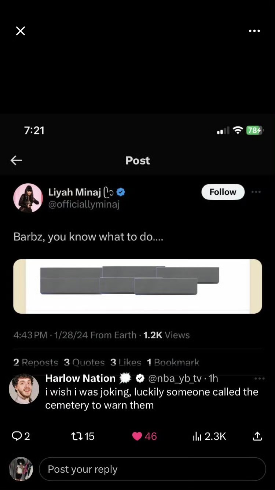This screenshot has width=275, height=490.
Task: Show the 2 Reposts list
Action: [36, 363]
